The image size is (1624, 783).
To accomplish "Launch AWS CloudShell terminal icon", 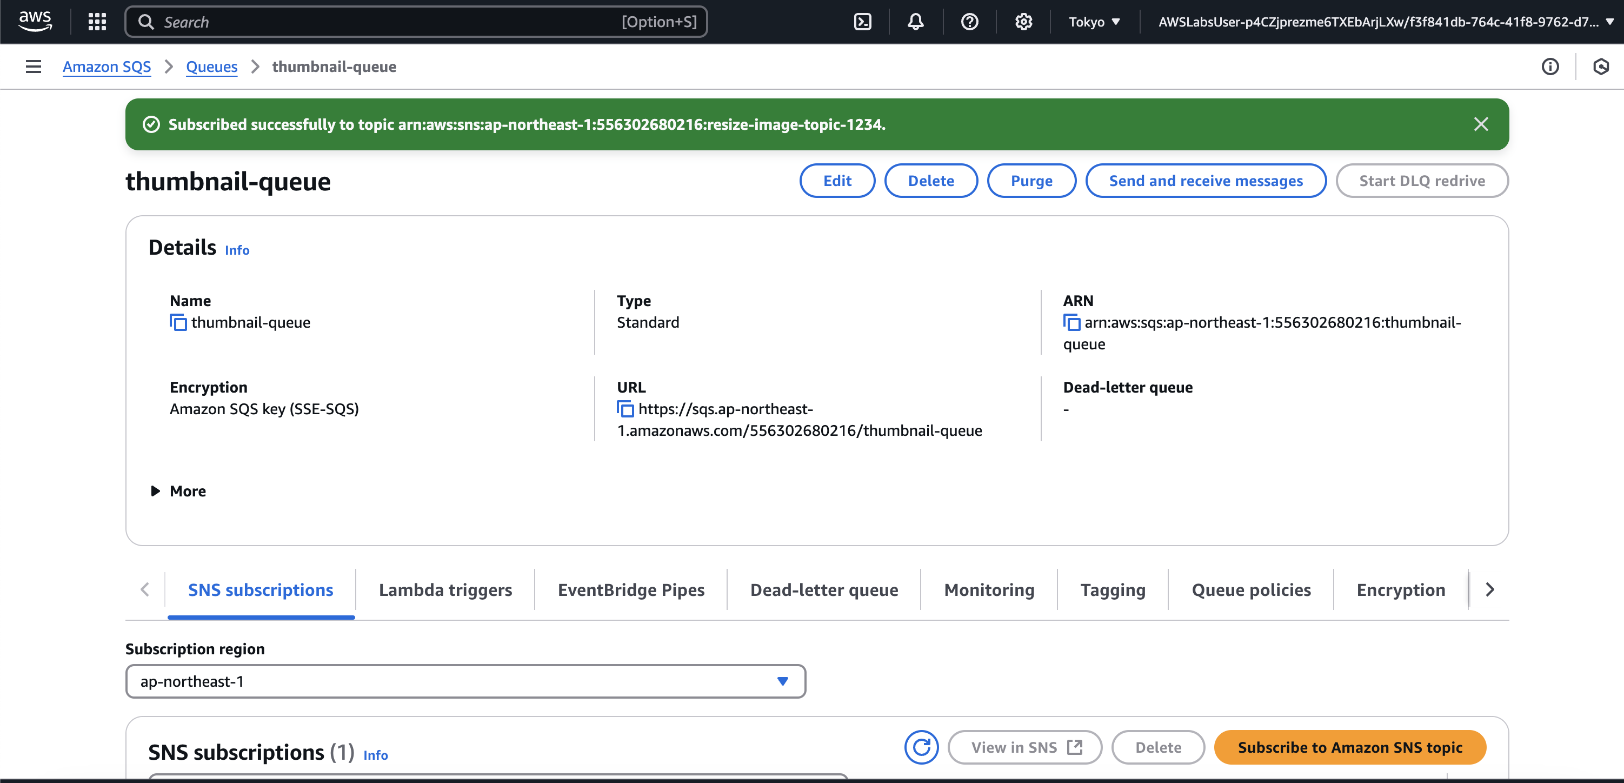I will tap(862, 22).
